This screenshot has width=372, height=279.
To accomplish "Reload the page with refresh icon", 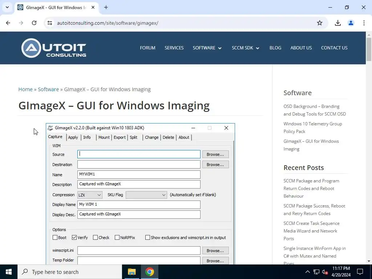I will [x=34, y=23].
